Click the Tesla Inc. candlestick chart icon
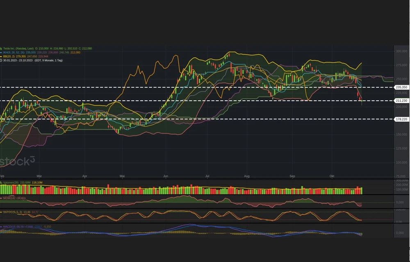This screenshot has height=262, width=410. coord(1,48)
